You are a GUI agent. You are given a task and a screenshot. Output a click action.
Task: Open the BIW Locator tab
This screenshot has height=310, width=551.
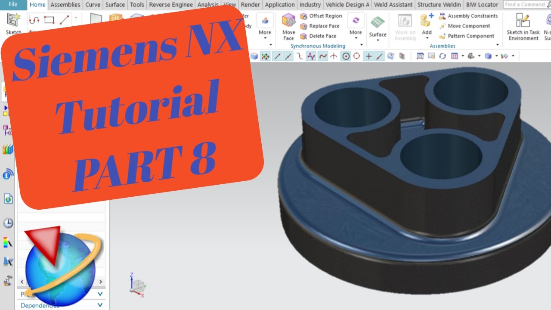click(482, 5)
